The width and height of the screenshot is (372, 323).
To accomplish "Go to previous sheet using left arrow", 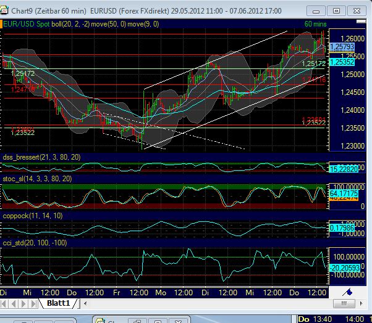I will [x=14, y=304].
